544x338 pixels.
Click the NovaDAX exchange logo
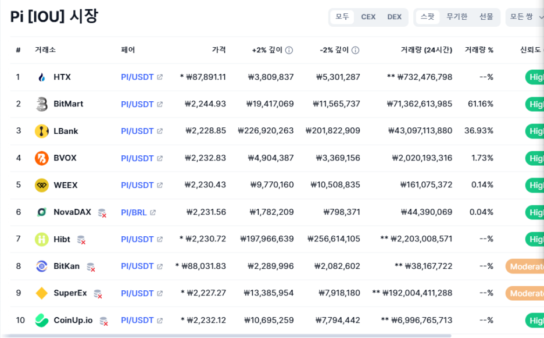(x=42, y=212)
